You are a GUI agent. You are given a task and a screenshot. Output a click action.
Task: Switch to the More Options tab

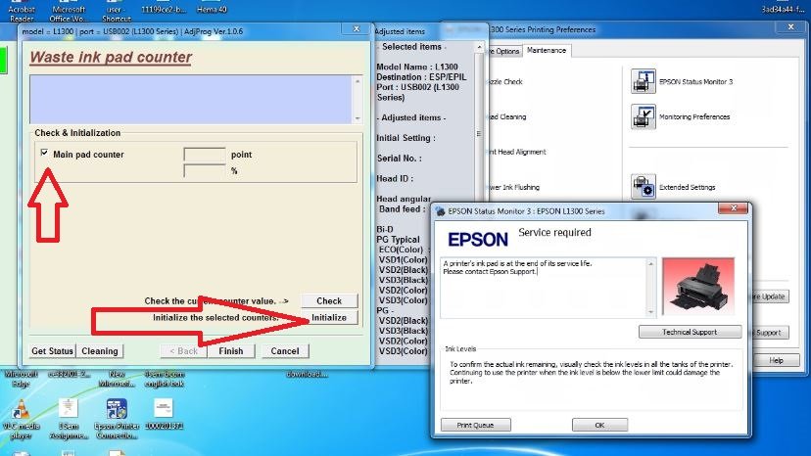[x=504, y=51]
